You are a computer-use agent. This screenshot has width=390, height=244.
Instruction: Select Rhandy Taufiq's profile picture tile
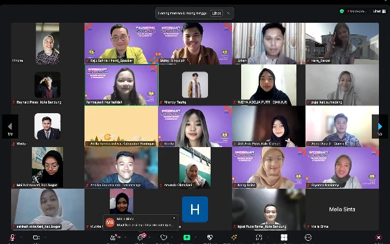195,85
